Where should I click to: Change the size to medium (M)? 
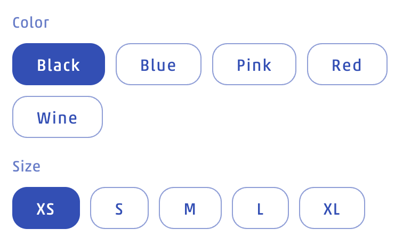190,208
